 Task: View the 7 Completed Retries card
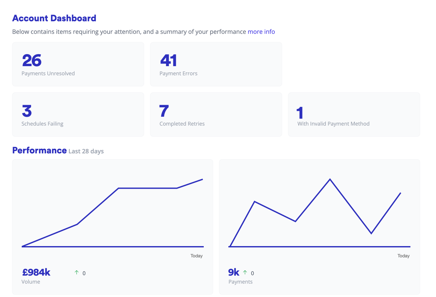(216, 114)
